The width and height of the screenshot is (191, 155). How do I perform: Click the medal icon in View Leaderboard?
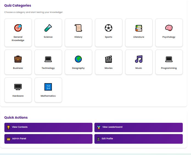(x=99, y=127)
